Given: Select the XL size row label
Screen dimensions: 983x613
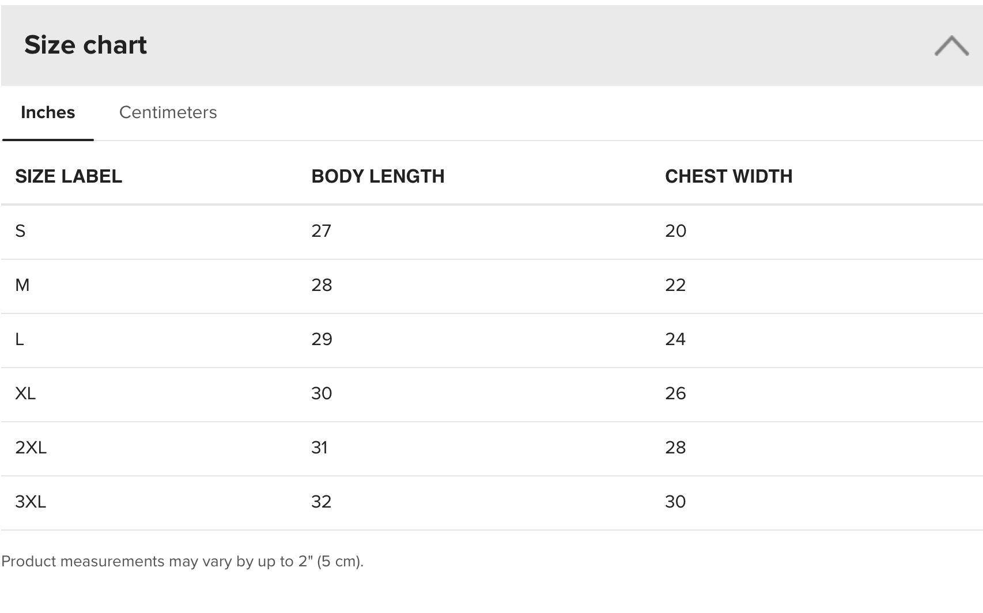Looking at the screenshot, I should (x=25, y=393).
